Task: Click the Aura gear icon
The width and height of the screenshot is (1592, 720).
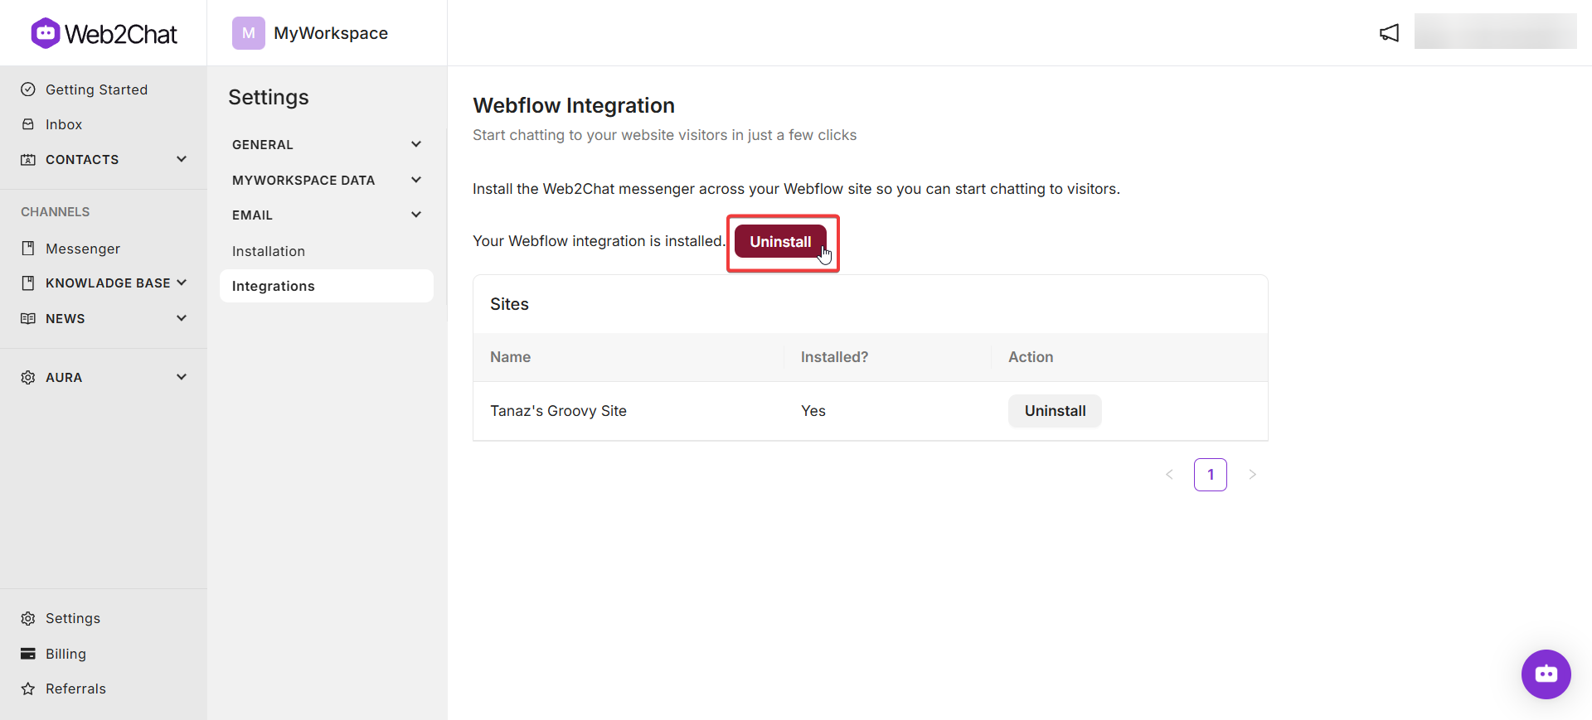Action: (28, 377)
